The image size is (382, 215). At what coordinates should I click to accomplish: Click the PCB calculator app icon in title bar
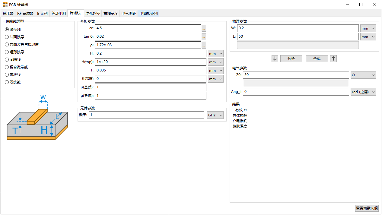5,5
